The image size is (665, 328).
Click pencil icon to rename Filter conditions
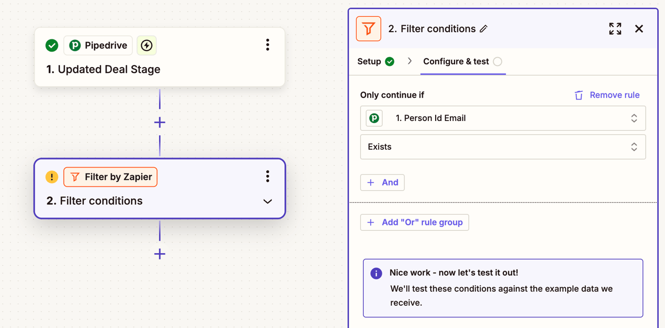(x=483, y=29)
